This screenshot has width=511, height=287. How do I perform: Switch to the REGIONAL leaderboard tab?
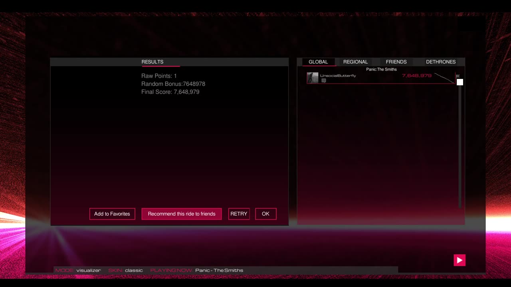point(355,62)
